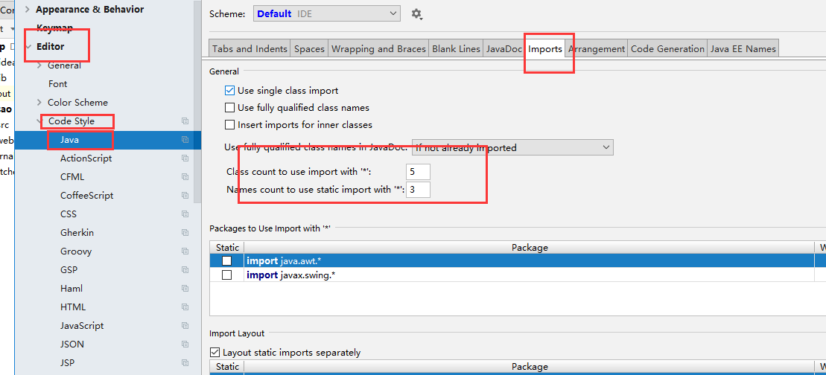
Task: Click copy icon beside JavaScript
Action: pos(185,326)
